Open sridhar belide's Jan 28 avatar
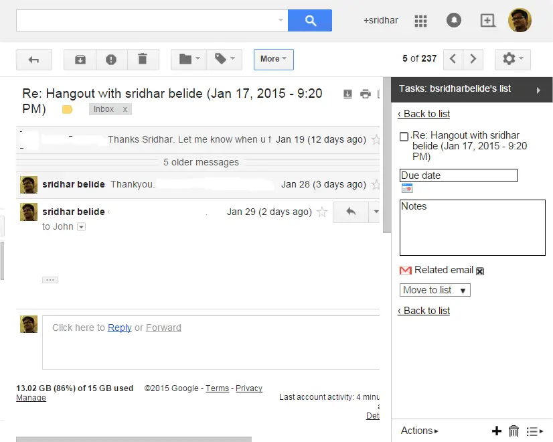Screen dimensions: 553x442 (x=29, y=185)
